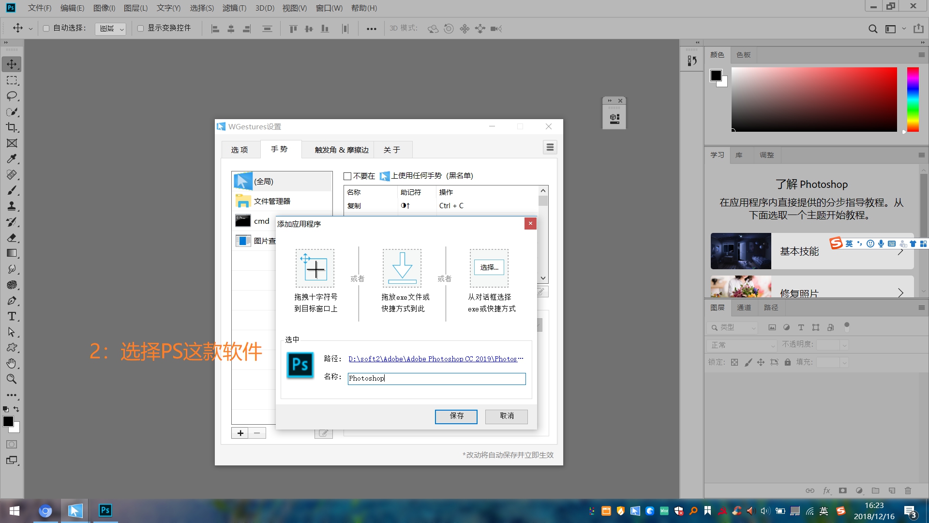The width and height of the screenshot is (929, 523).
Task: Toggle lock position icon in Layers panel
Action: pyautogui.click(x=761, y=362)
